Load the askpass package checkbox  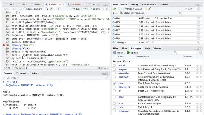click(x=114, y=69)
